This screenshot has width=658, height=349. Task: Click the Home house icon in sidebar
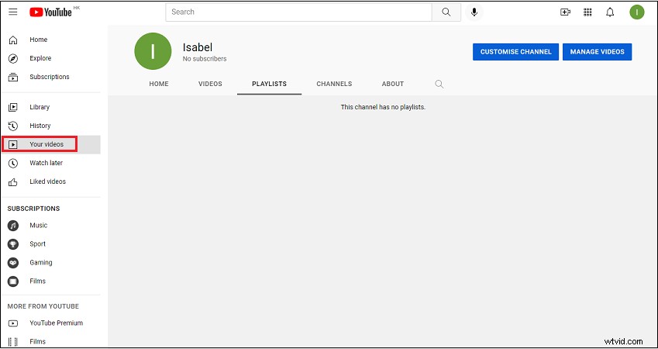tap(13, 40)
